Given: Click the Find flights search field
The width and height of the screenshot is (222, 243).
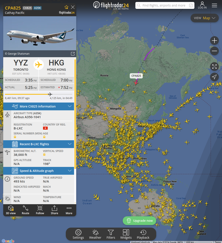Looking at the screenshot, I should [165, 5].
